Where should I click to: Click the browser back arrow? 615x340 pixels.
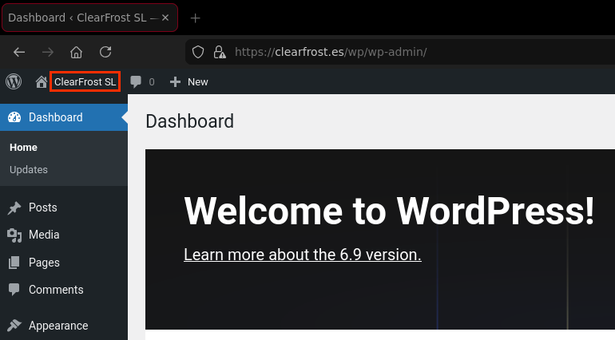point(19,52)
